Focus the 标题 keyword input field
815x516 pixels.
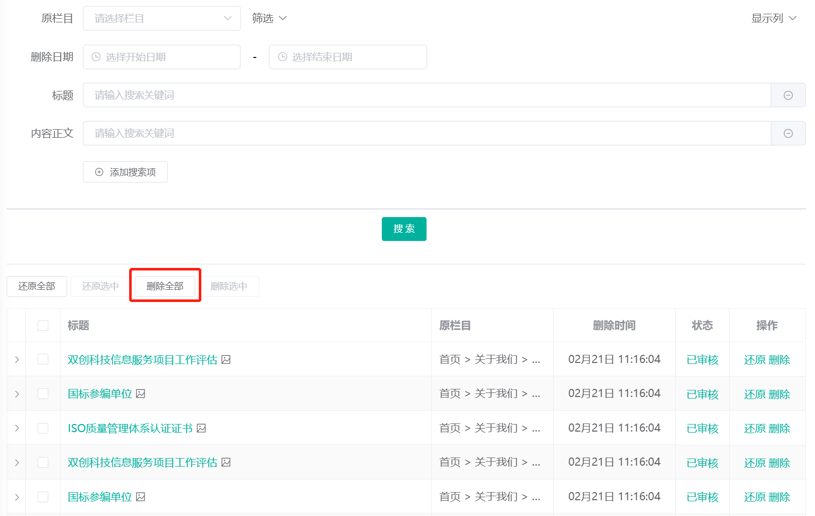pyautogui.click(x=427, y=96)
